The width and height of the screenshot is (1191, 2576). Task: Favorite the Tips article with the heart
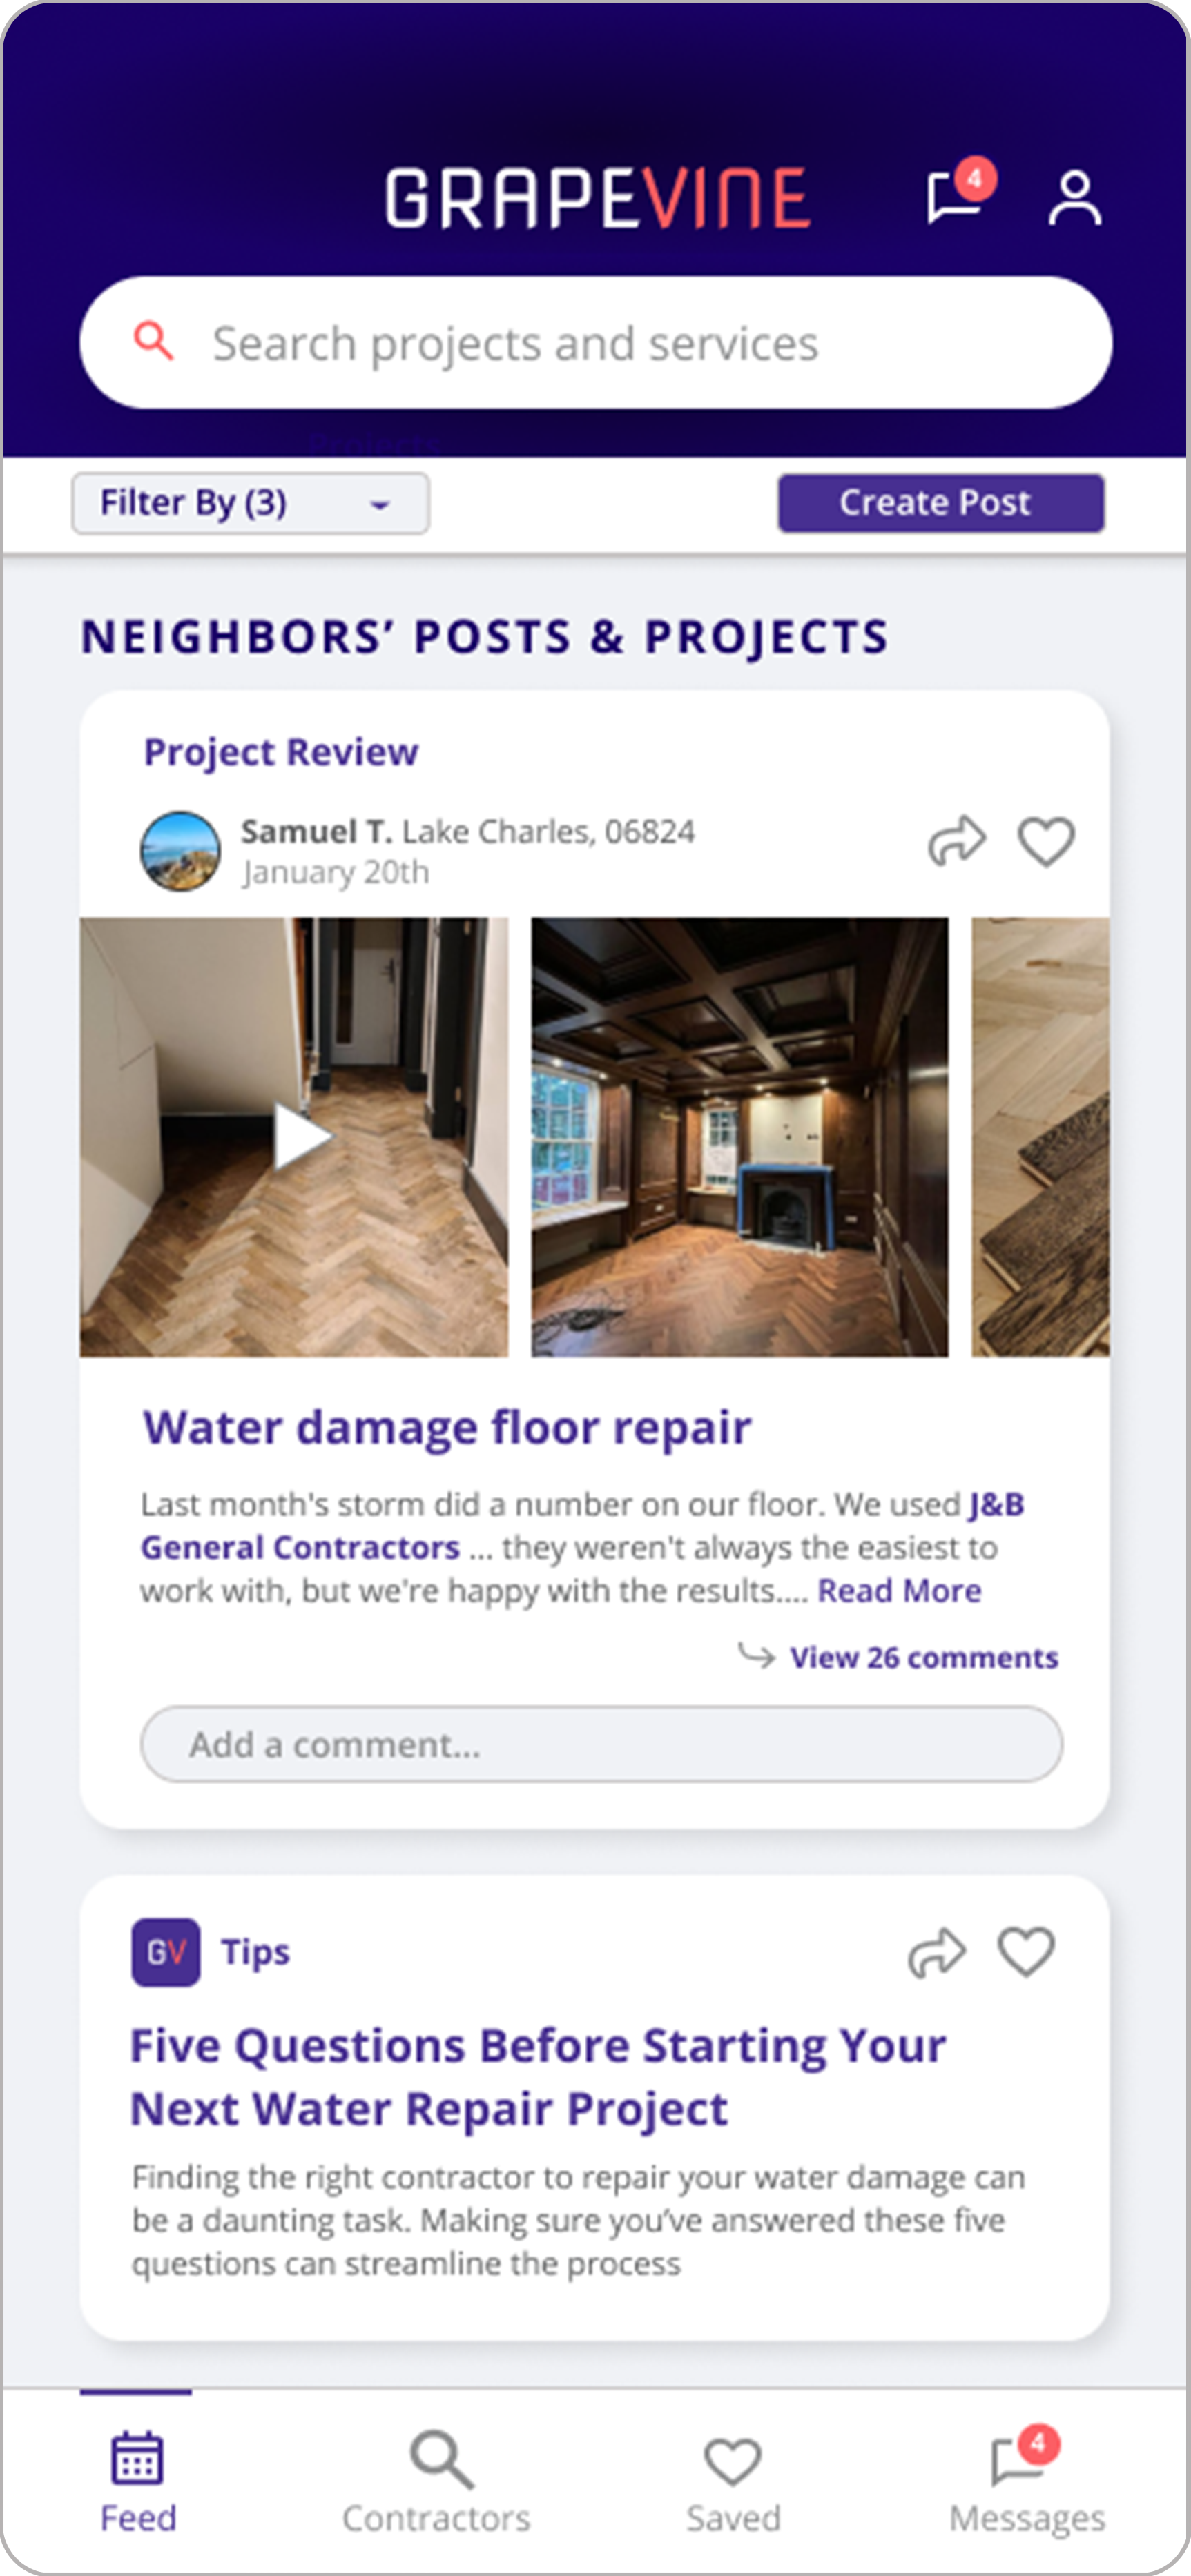point(1026,1952)
